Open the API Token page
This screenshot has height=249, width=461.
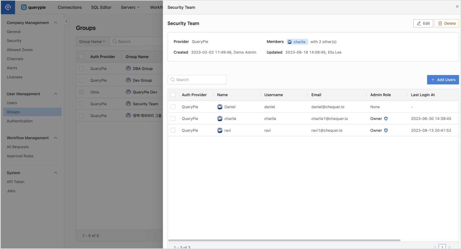16,182
